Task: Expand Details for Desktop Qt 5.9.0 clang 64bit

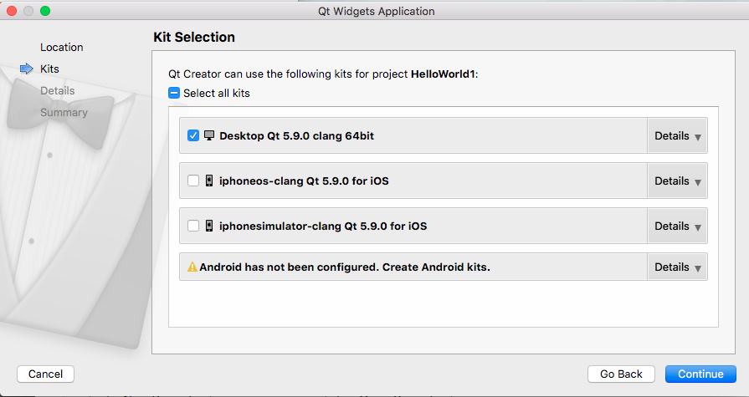Action: [677, 136]
